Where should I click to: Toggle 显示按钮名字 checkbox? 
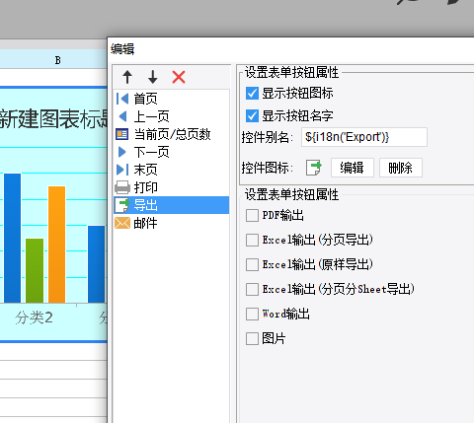(x=252, y=115)
